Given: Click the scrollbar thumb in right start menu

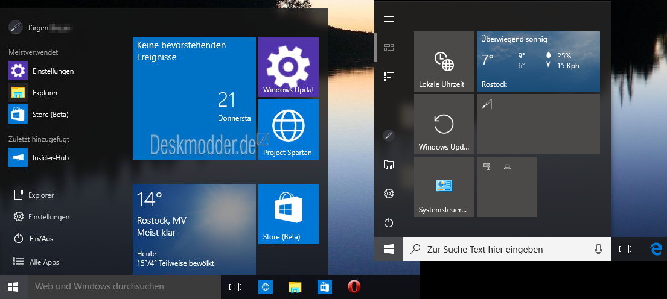Looking at the screenshot, I should [x=375, y=47].
